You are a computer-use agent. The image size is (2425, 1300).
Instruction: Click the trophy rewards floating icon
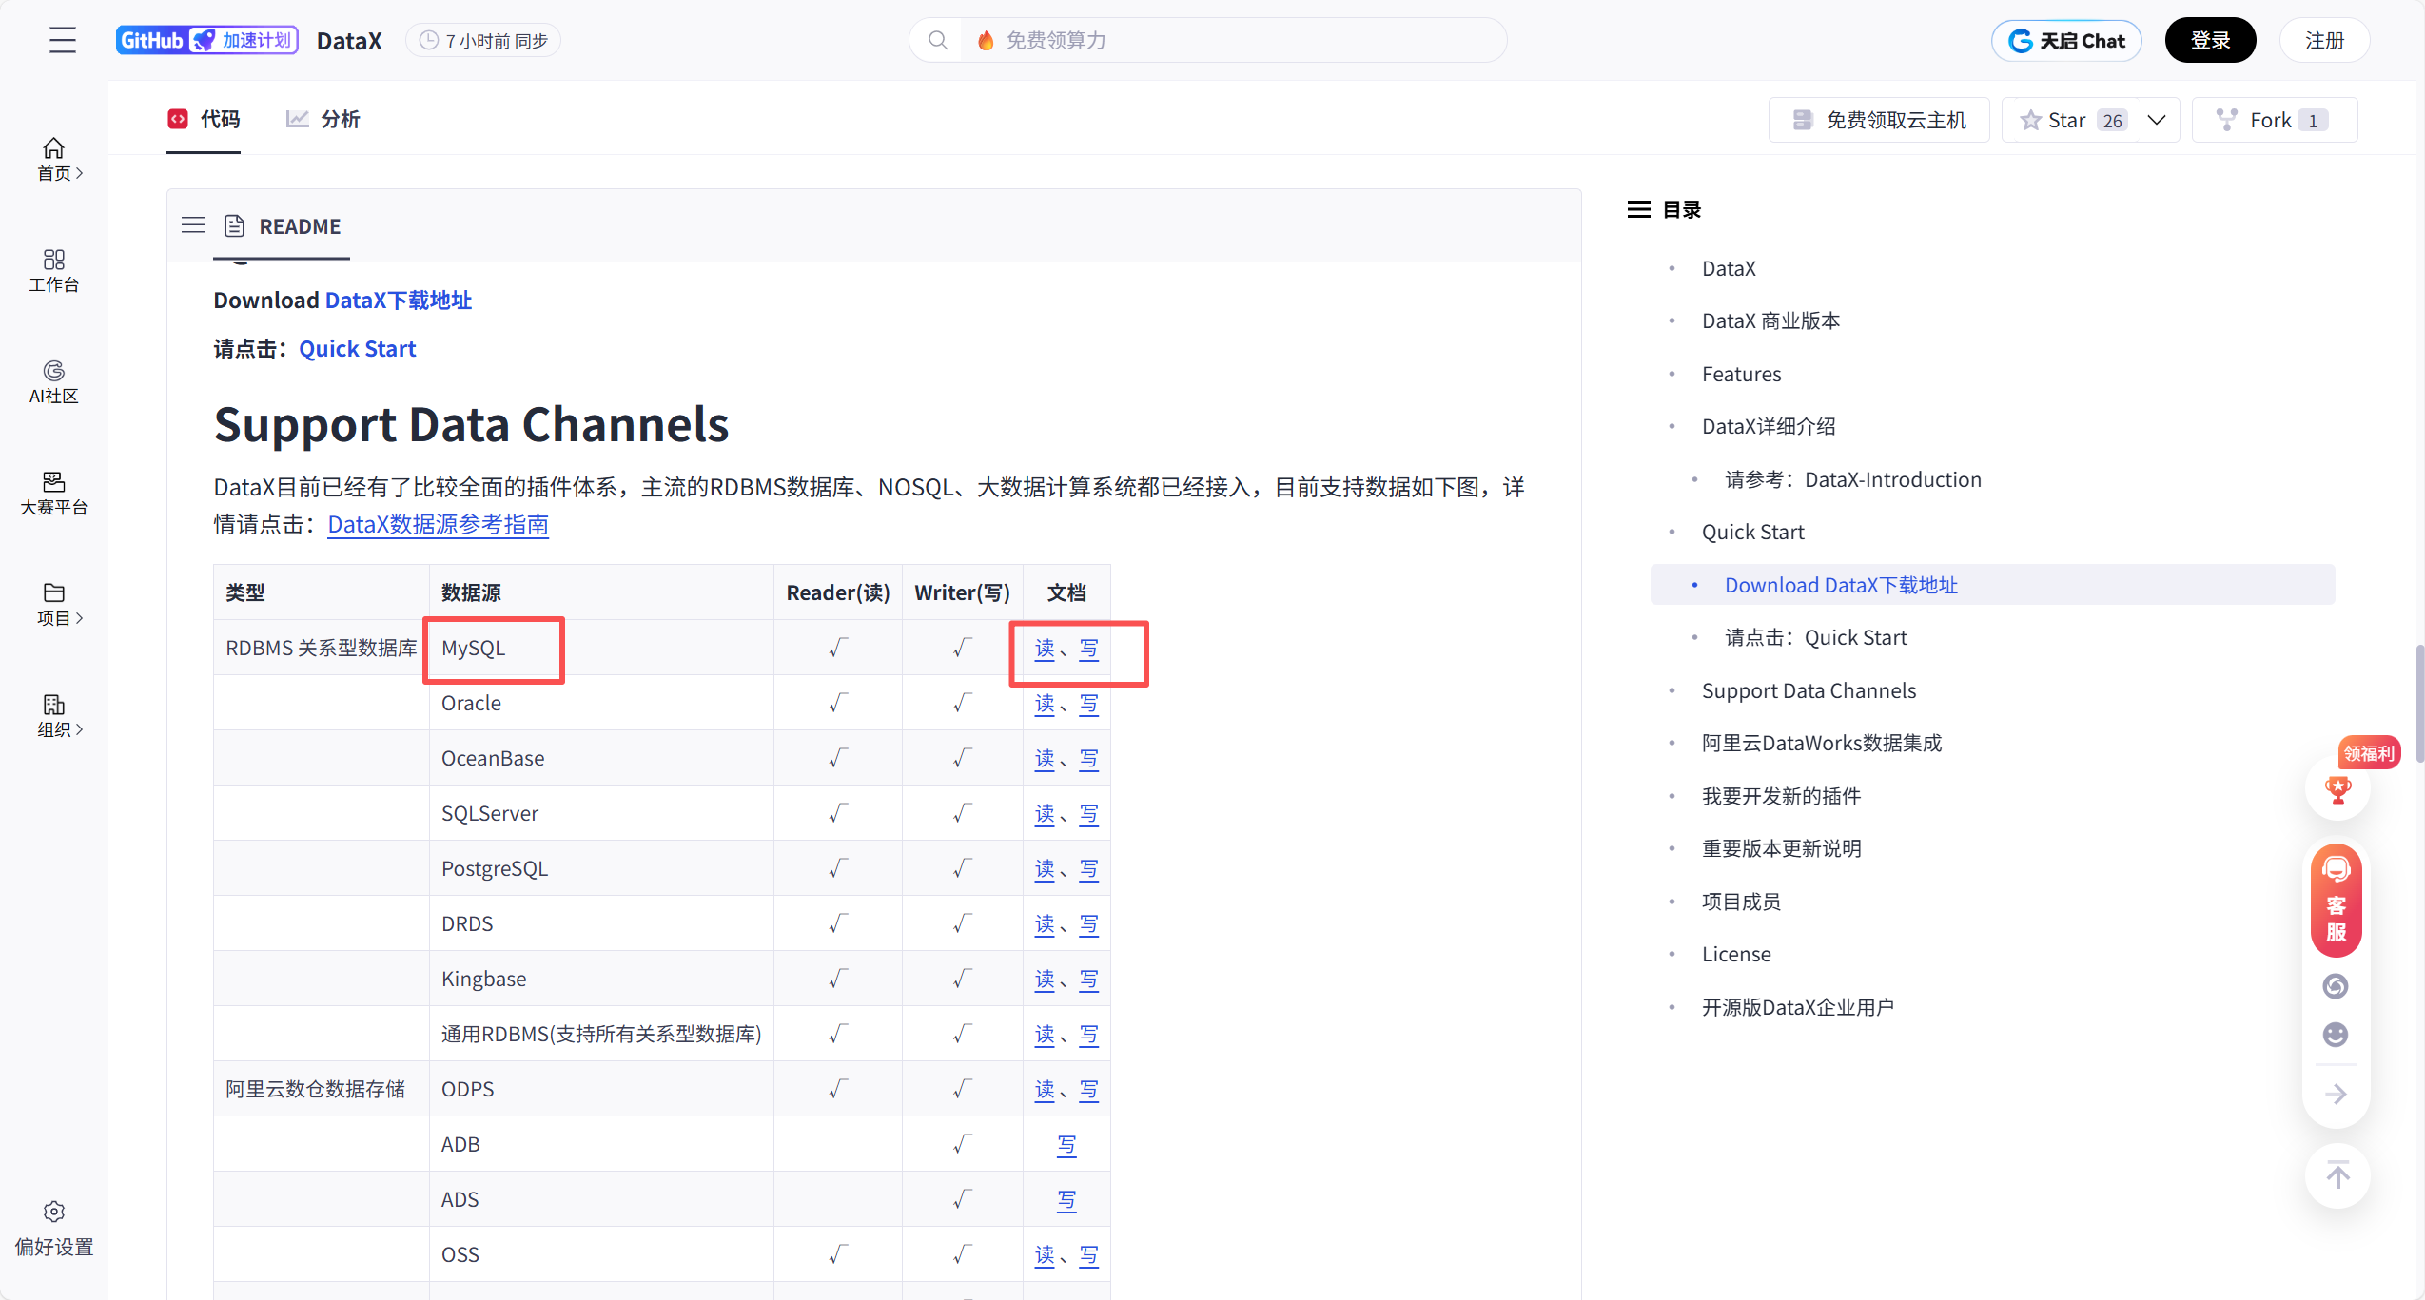click(x=2337, y=788)
